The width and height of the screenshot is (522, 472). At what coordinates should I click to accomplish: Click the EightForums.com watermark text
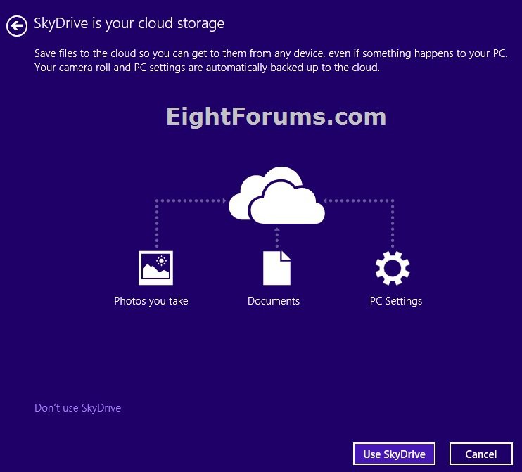(x=276, y=116)
